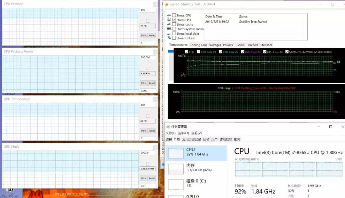Click the CPU icon beside Stress CPU
Screen dimensions: 345x198
(169, 15)
